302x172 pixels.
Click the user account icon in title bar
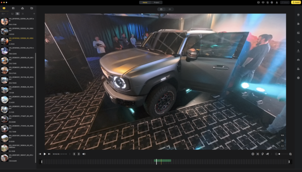click(277, 3)
